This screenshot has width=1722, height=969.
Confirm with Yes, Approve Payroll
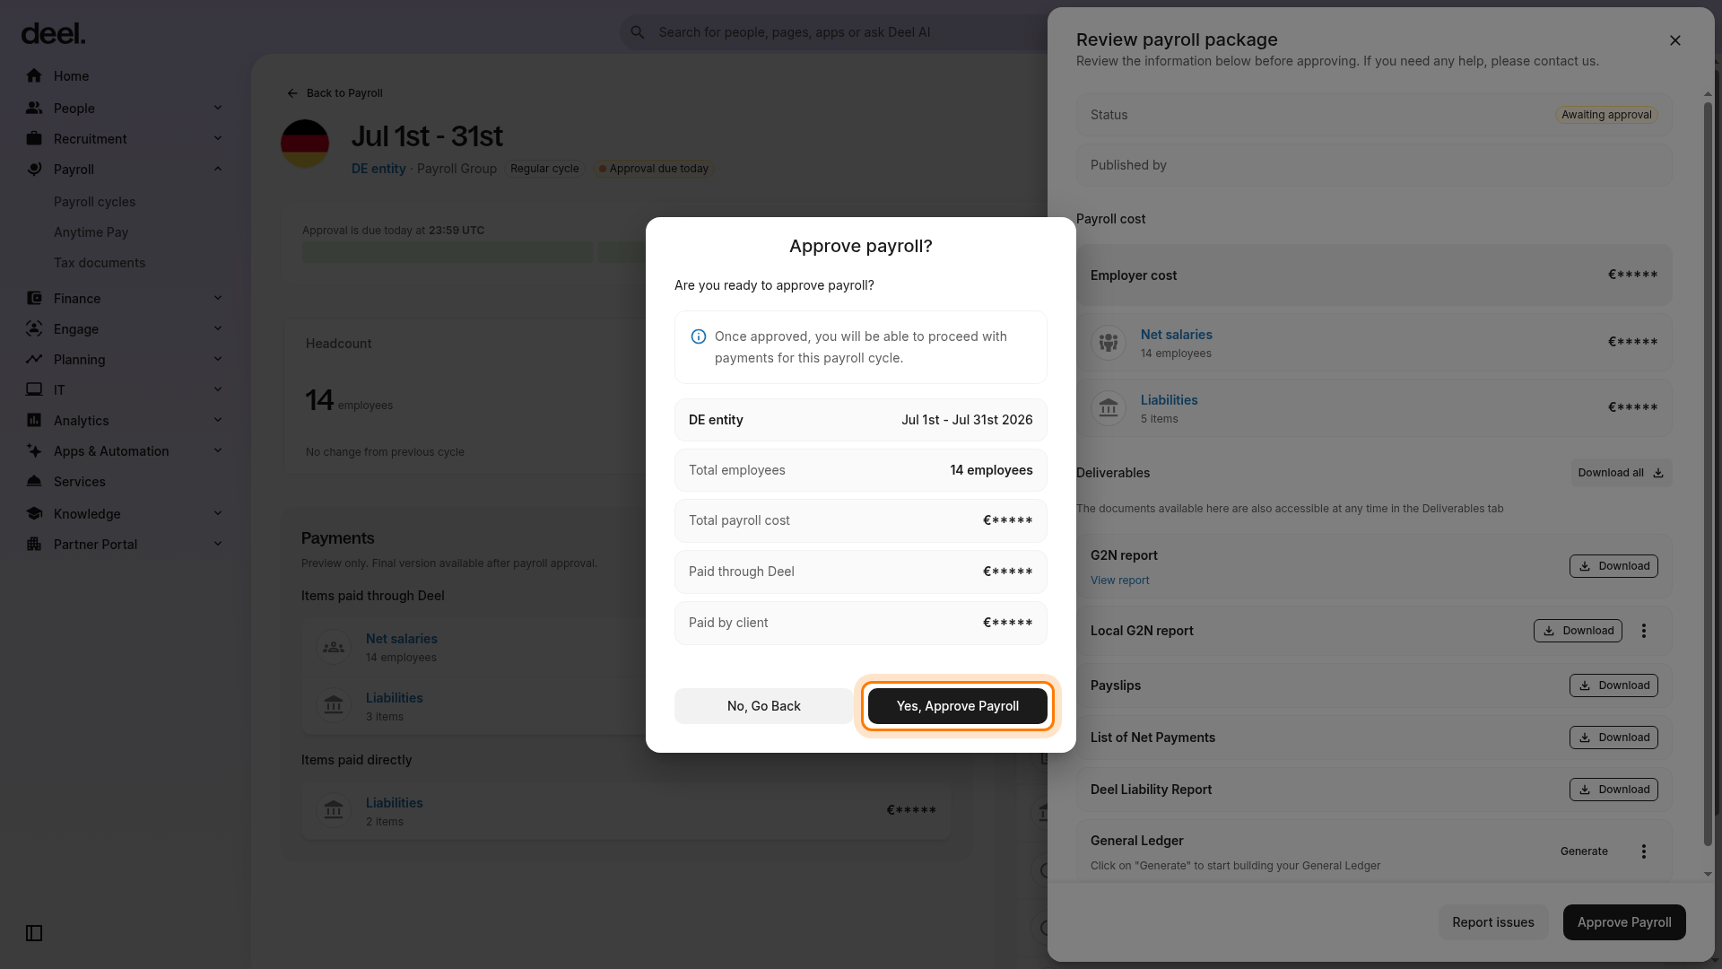click(x=958, y=706)
